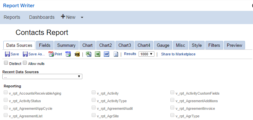
Task: Check the v_rpt_AgreementList checkbox
Action: [6, 115]
